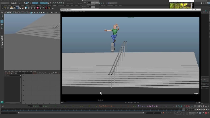Open the Windows menu in Maya
This screenshot has height=118, width=210.
coord(24,1)
